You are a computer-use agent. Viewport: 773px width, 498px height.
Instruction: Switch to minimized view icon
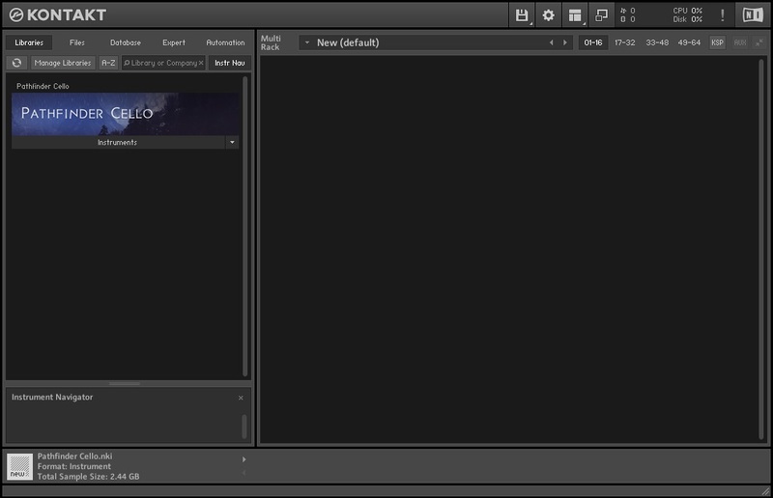point(601,15)
